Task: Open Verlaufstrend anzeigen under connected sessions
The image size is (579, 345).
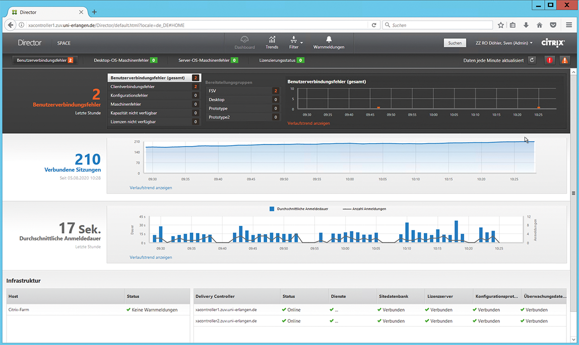Action: pos(151,188)
